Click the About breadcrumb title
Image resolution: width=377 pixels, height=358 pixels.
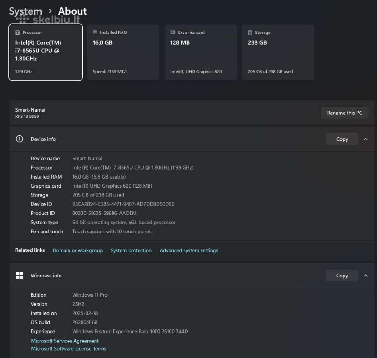73,11
